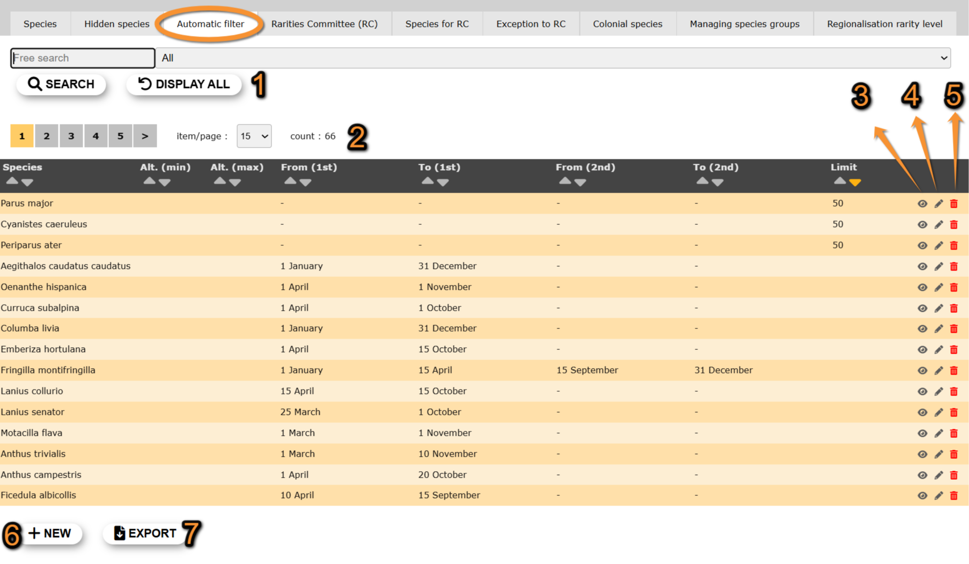
Task: Edit the Fringilla montifringilla filter entry
Action: [x=938, y=370]
